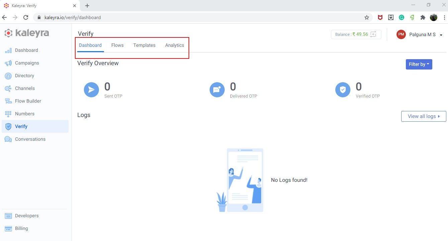448x241 pixels.
Task: Click the add balance wallet icon
Action: coord(373,34)
